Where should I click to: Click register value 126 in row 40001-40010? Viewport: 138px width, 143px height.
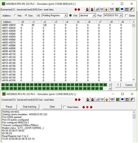[45, 25]
